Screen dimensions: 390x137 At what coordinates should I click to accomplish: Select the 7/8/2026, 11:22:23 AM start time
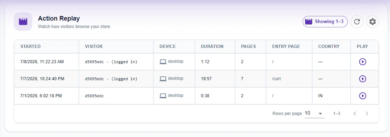42,62
